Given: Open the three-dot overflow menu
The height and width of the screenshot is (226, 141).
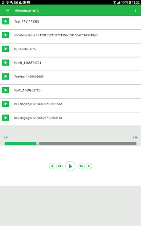Looking at the screenshot, I should 135,10.
